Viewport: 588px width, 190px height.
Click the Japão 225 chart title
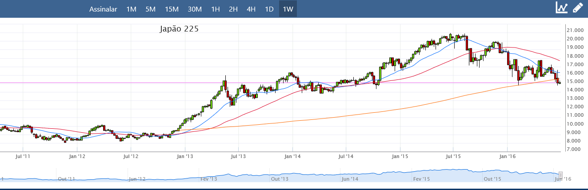point(179,29)
